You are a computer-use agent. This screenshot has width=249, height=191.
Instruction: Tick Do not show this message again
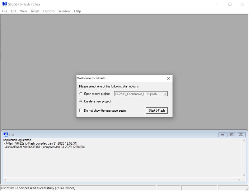coord(81,110)
